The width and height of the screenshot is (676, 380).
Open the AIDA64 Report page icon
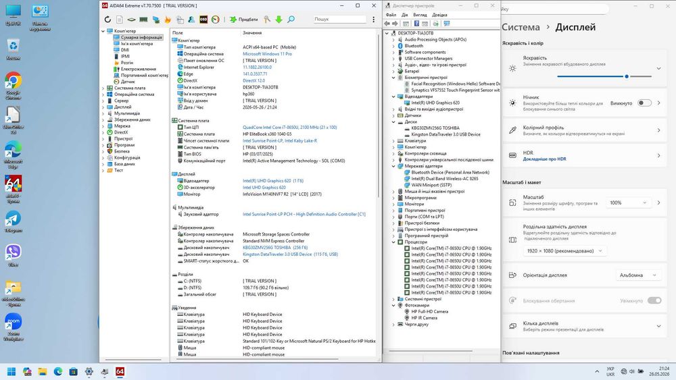click(x=120, y=20)
